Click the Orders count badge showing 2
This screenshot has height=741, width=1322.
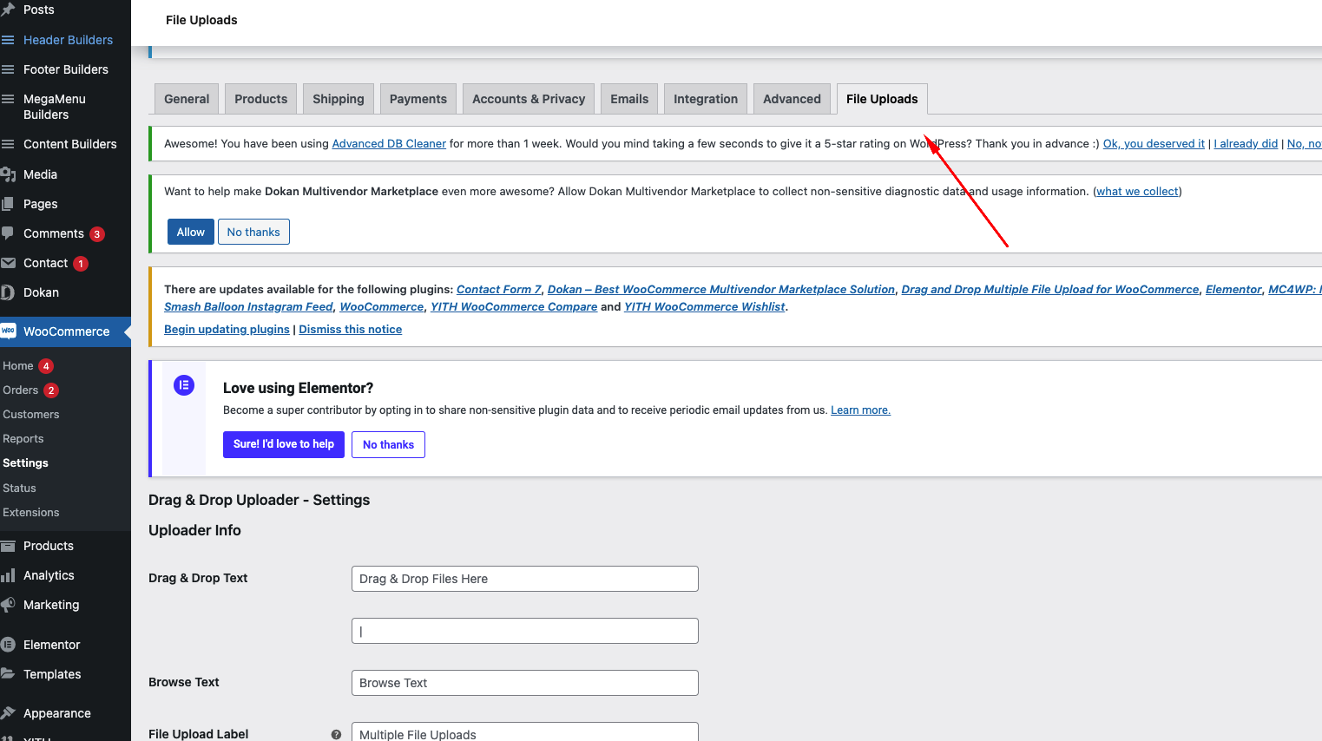click(x=51, y=390)
